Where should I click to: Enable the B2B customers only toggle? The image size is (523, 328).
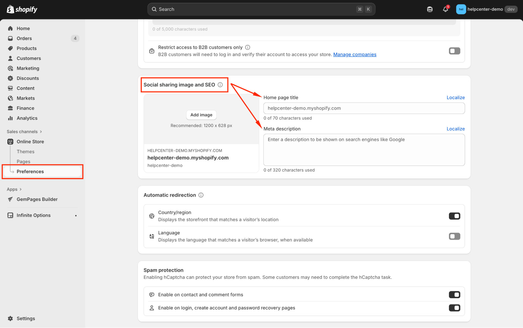[x=454, y=51]
